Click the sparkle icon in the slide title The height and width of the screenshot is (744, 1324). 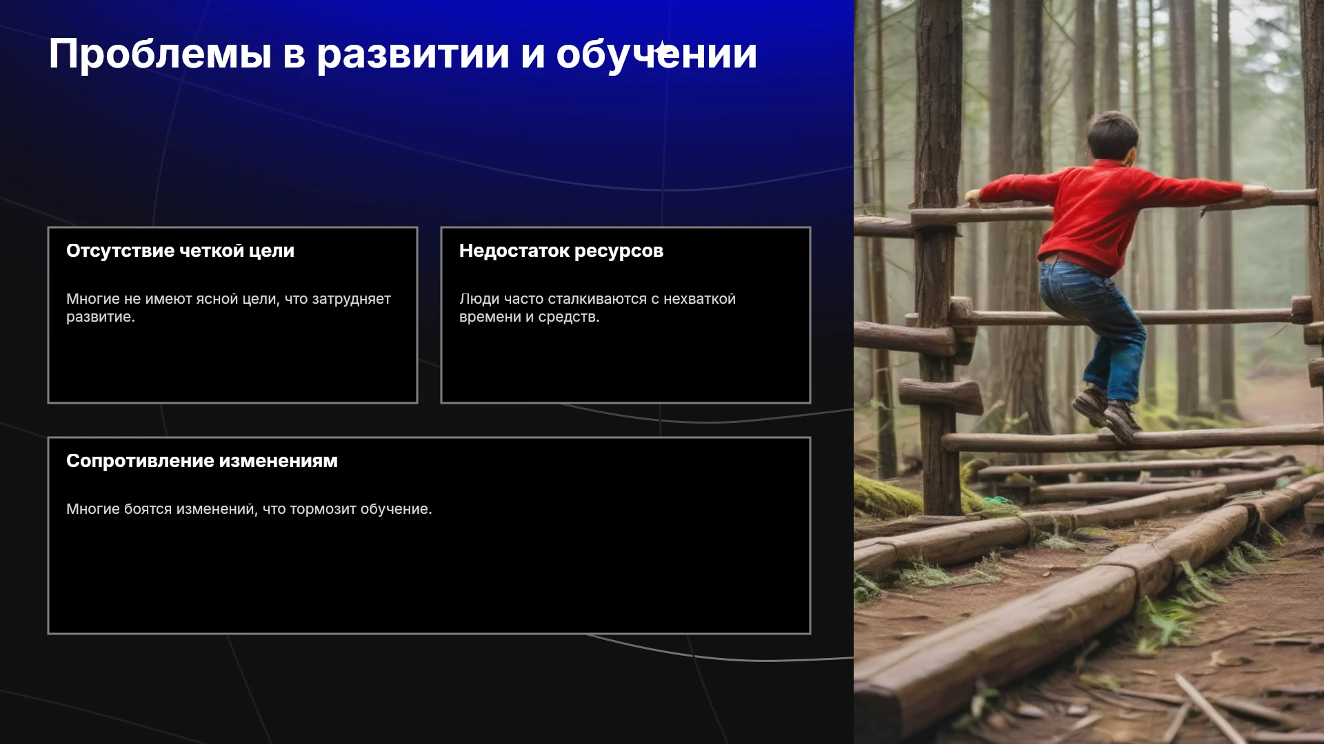(661, 50)
